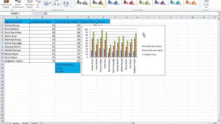Click the Öğrenci İsimleri header cell
The height and width of the screenshot is (124, 221).
17,22
